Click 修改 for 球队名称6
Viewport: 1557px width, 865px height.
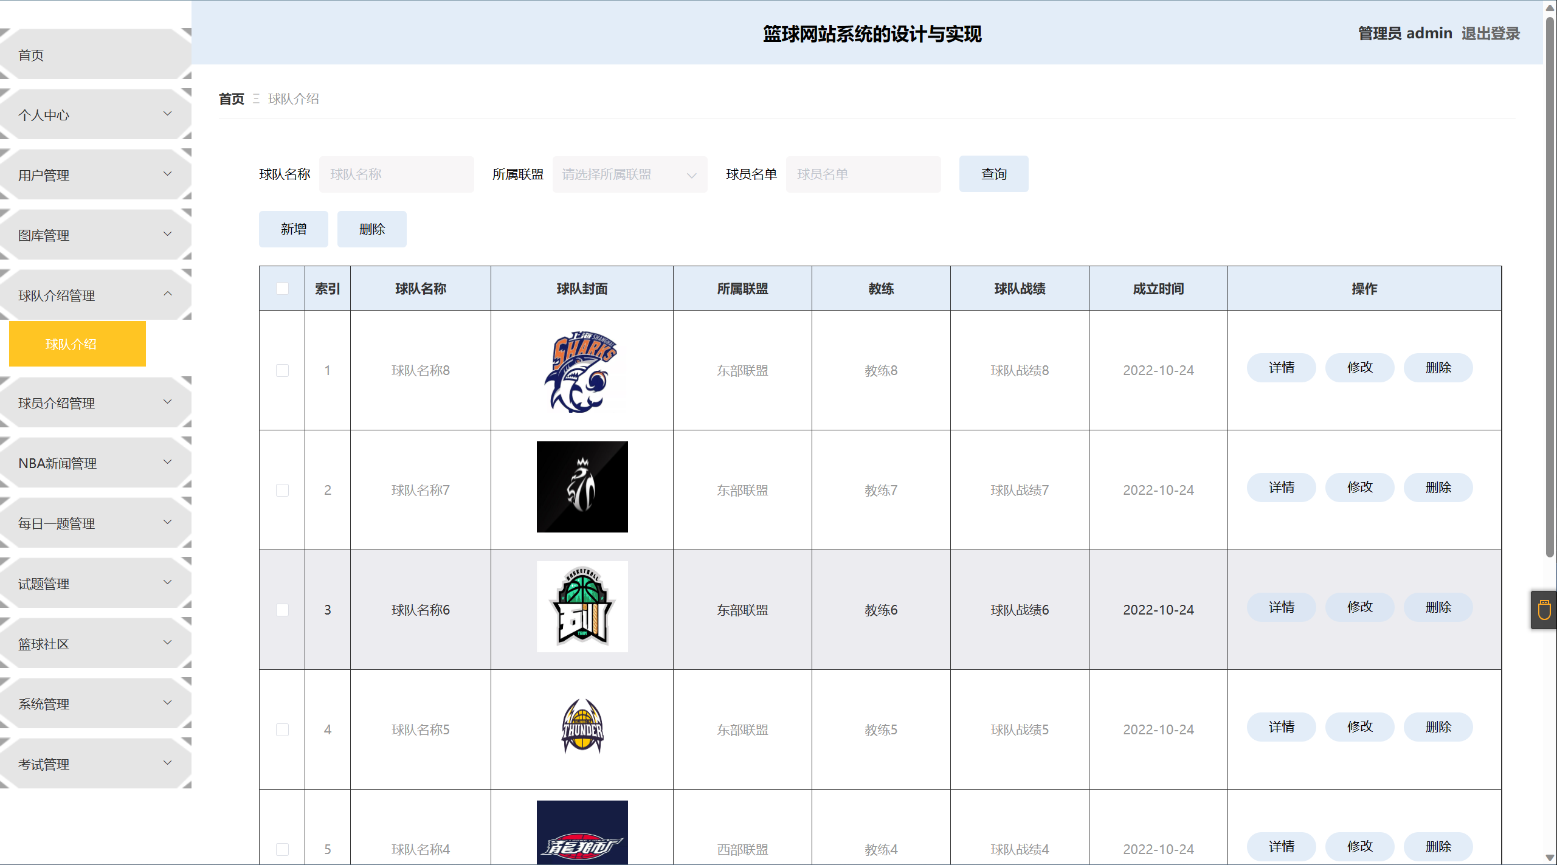1359,607
